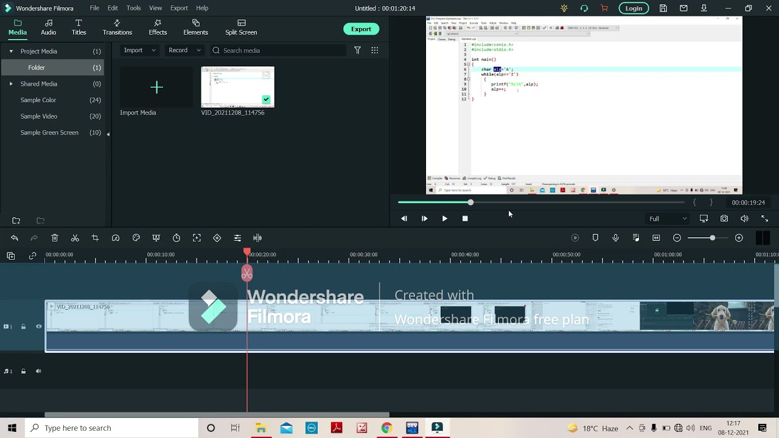The height and width of the screenshot is (438, 779).
Task: Select the VID_20211208_114756 thumbnail
Action: [x=238, y=88]
